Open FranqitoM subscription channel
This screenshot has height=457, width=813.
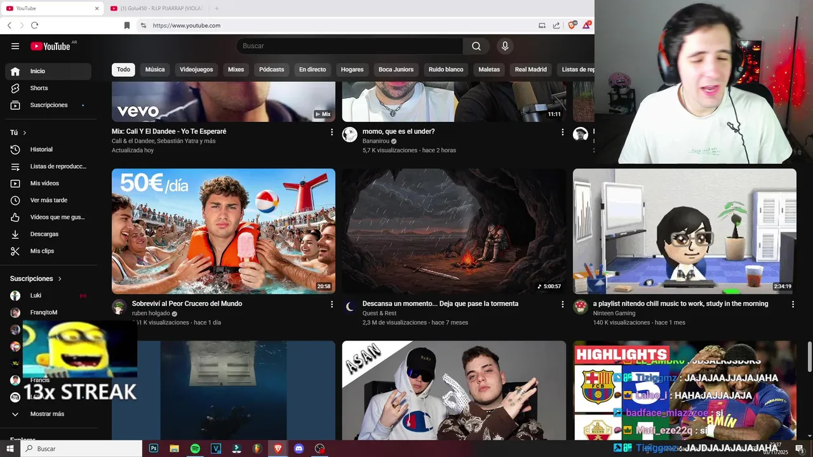tap(48, 312)
